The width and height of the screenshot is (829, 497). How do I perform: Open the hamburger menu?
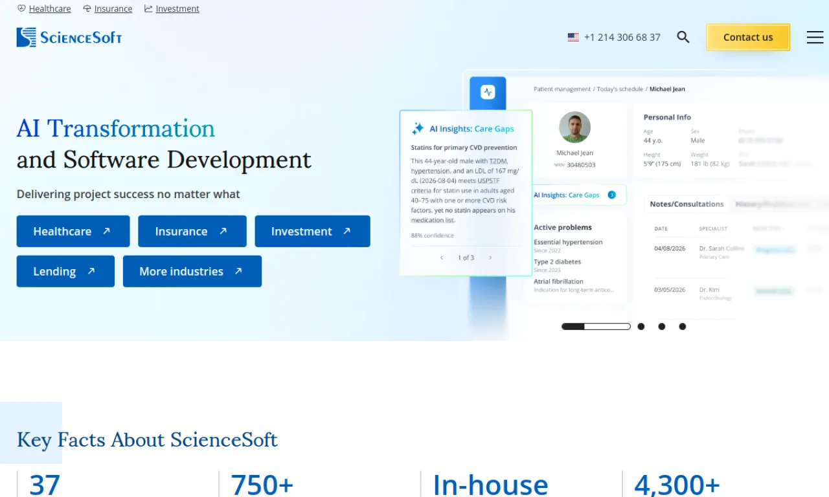click(x=815, y=38)
